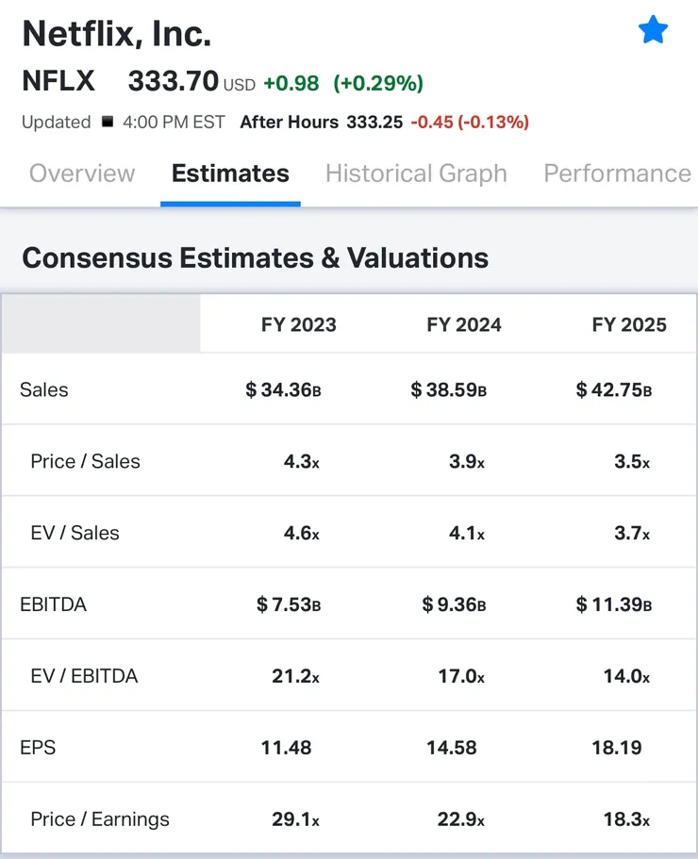Image resolution: width=698 pixels, height=859 pixels.
Task: Click the After Hours price 333.25
Action: [374, 122]
